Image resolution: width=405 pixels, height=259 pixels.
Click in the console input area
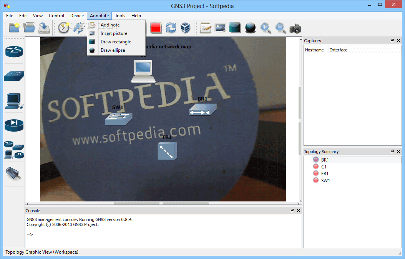[x=163, y=231]
